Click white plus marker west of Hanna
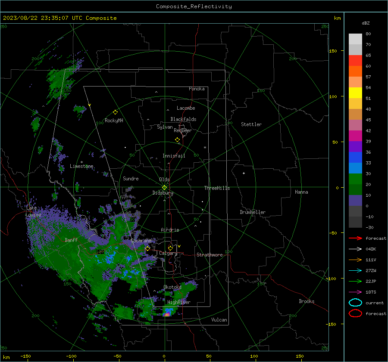The image size is (388, 362). tap(244, 173)
